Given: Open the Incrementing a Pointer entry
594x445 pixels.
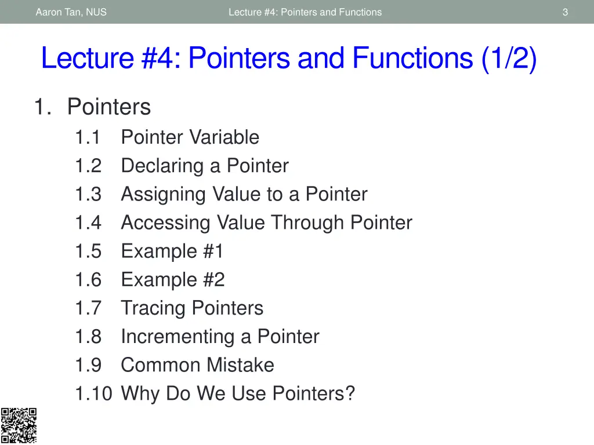Looking at the screenshot, I should pos(220,337).
